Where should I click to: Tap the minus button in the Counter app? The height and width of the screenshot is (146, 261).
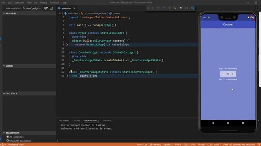tap(223, 74)
